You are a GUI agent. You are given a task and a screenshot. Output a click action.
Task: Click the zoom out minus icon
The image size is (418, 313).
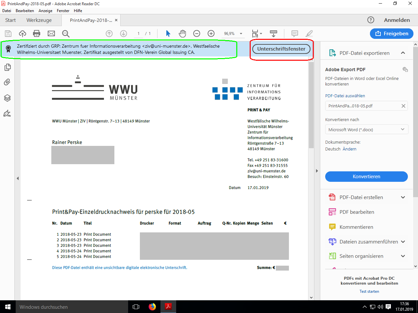[x=197, y=34]
